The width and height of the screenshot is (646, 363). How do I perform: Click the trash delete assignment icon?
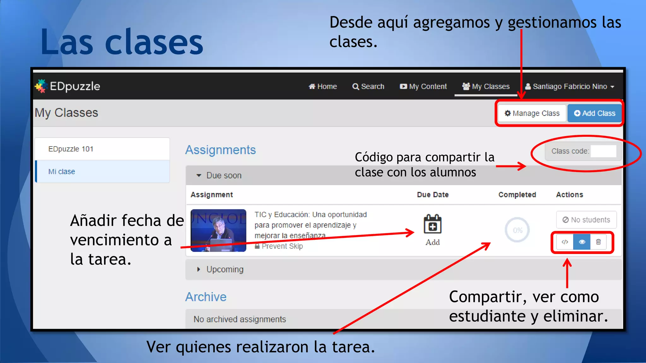pos(598,242)
